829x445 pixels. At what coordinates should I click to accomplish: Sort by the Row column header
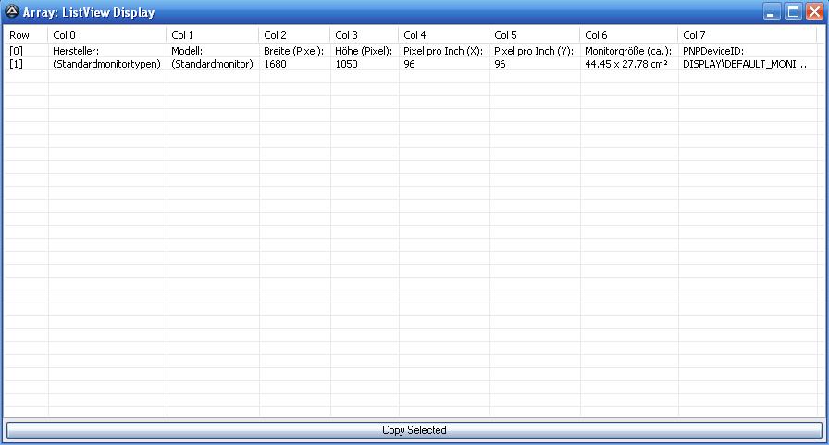(25, 35)
